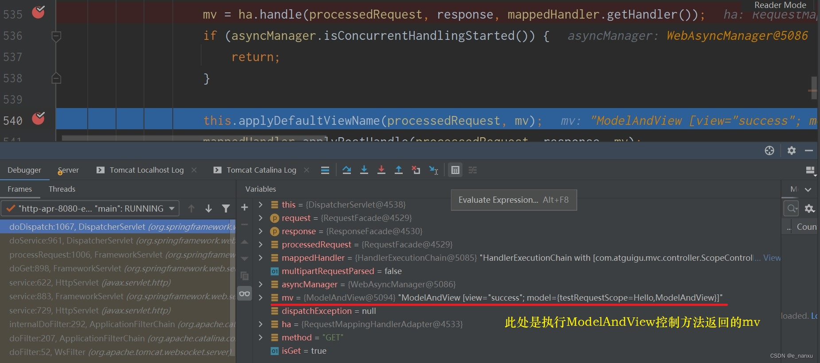Screen dimensions: 820x363
Task: Click the Reader Mode label in the editor
Action: 780,5
